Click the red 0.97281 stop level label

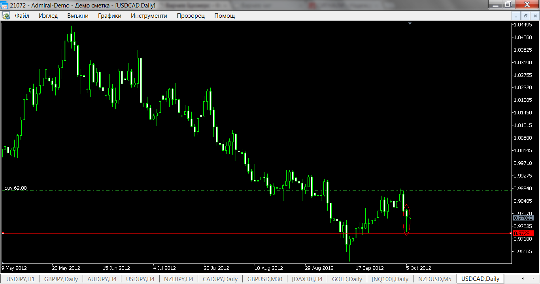point(523,233)
